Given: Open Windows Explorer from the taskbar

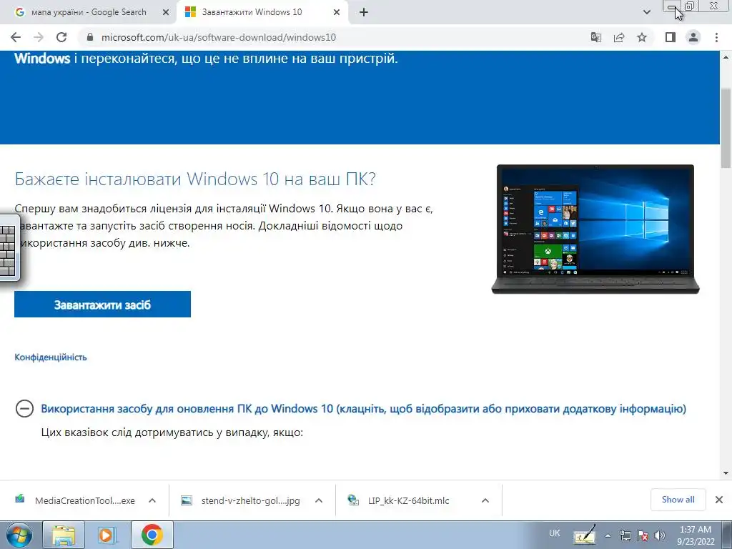Looking at the screenshot, I should pyautogui.click(x=64, y=535).
